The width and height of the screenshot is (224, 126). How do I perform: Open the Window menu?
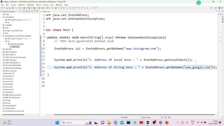[x=59, y=5]
